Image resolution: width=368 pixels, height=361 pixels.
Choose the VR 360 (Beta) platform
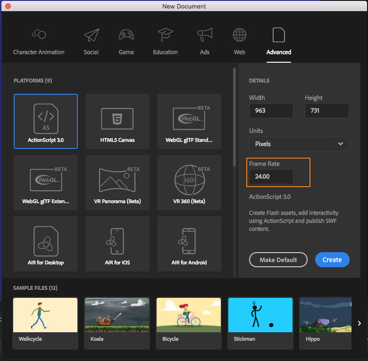[x=189, y=182]
